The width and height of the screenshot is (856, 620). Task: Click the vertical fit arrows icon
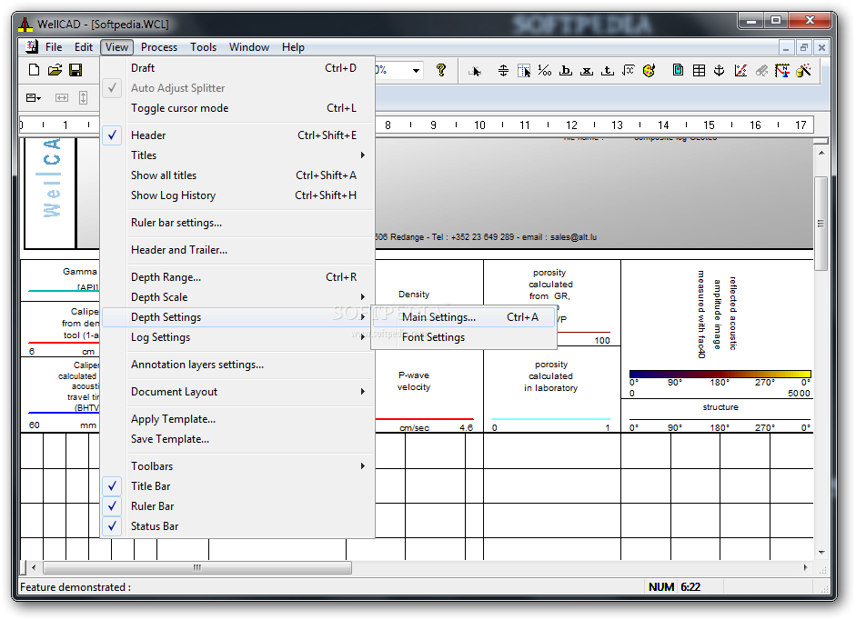click(x=83, y=97)
